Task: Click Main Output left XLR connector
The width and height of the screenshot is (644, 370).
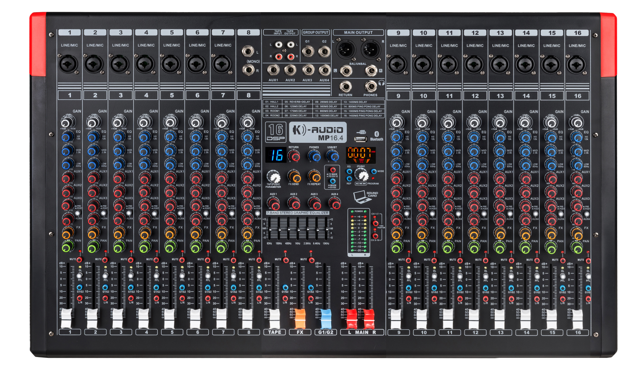Action: 346,49
